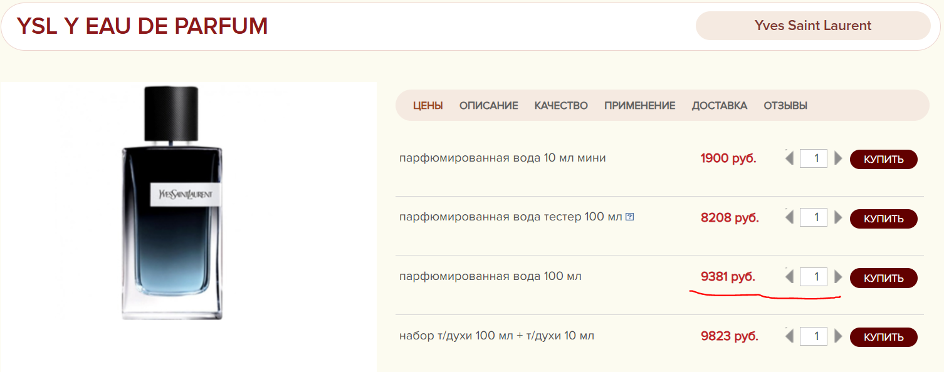Screen dimensions: 944x372
Task: Decrease quantity for the 9381 руб. item
Action: pos(790,276)
